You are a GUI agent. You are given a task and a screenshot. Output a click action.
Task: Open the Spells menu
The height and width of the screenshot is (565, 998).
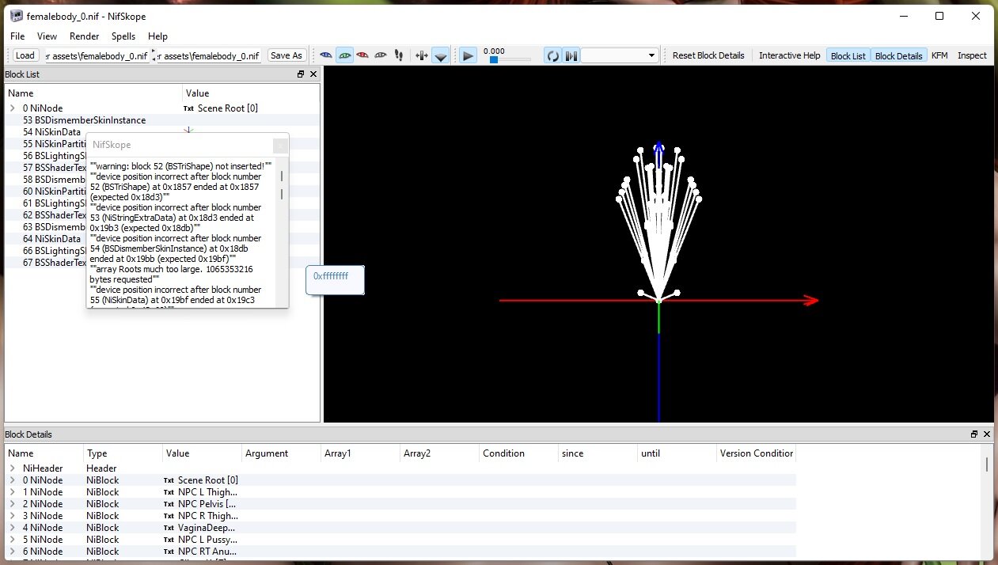[x=123, y=36]
